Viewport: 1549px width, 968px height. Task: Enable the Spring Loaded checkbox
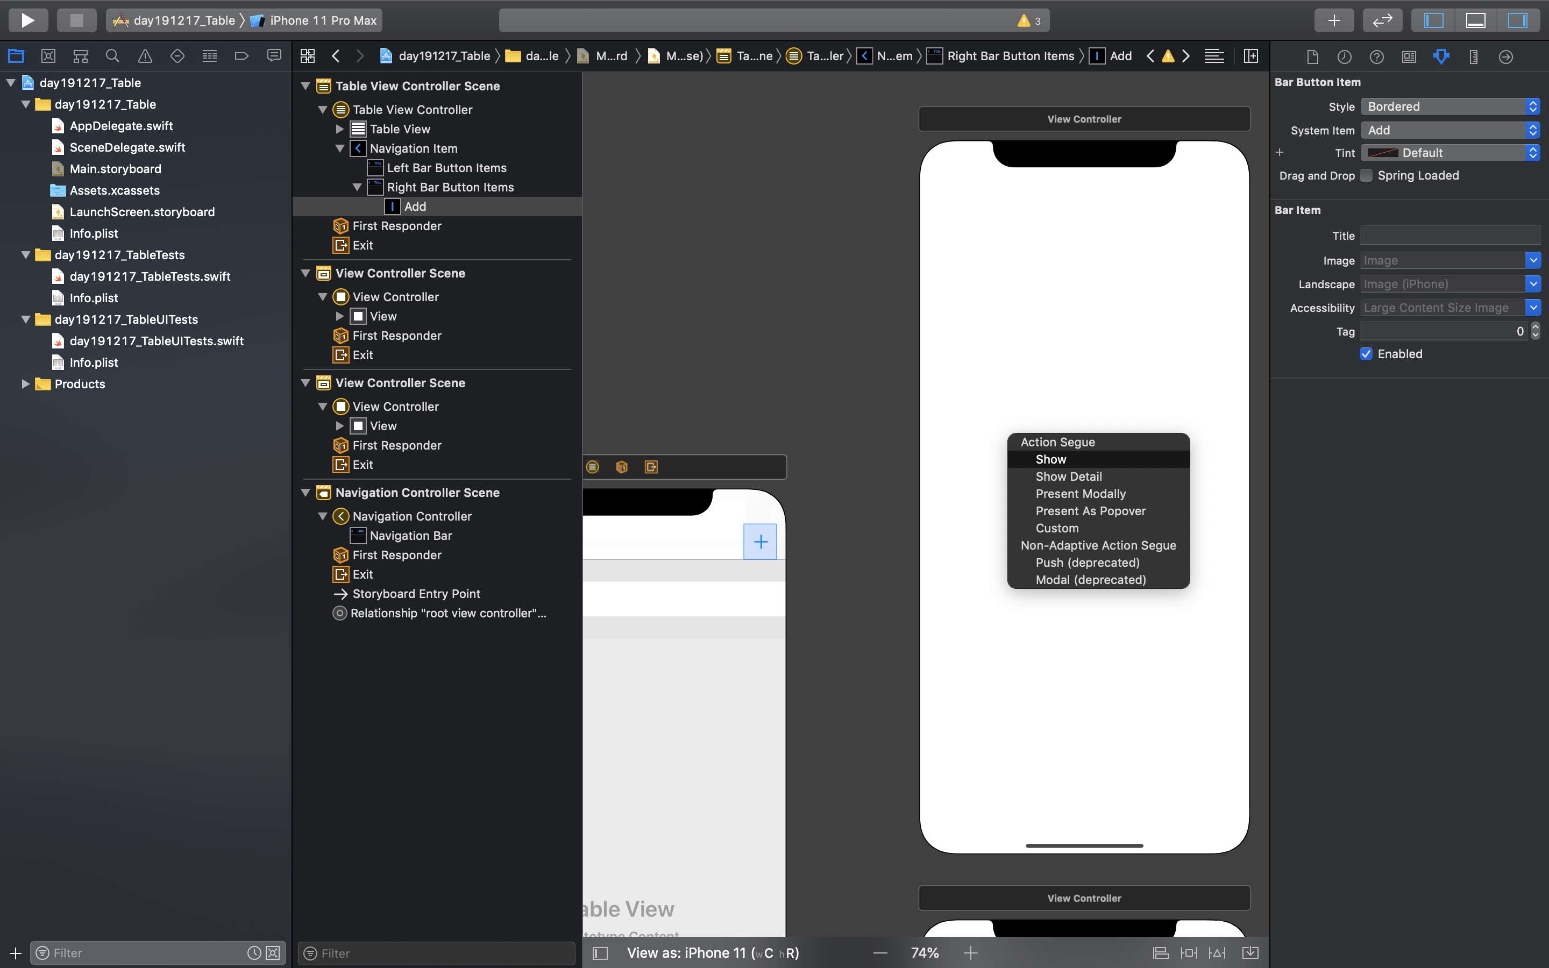(x=1366, y=175)
